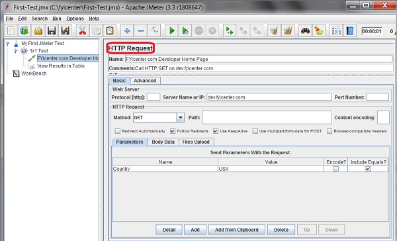Click the Reset Search broom icon
The image size is (397, 241).
[319, 31]
